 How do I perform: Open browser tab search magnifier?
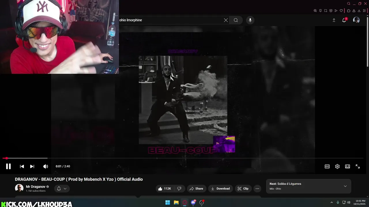pos(349,3)
